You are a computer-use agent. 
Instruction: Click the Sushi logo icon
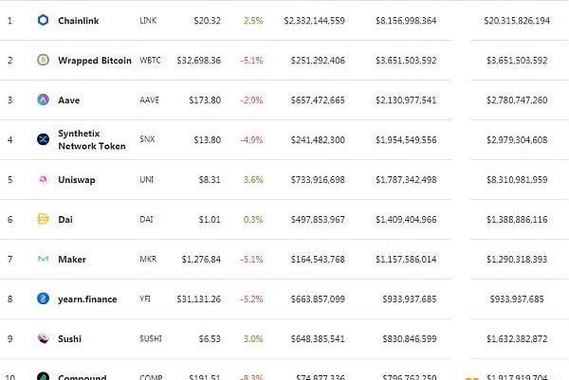click(43, 338)
